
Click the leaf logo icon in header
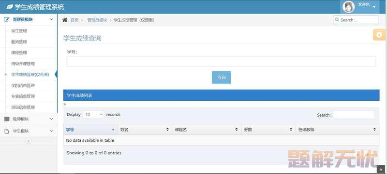pyautogui.click(x=10, y=7)
